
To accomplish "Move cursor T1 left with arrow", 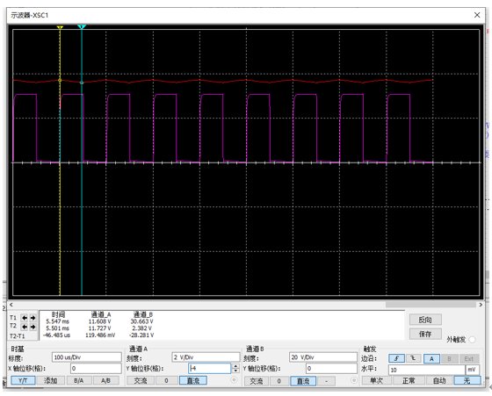I will (25, 318).
